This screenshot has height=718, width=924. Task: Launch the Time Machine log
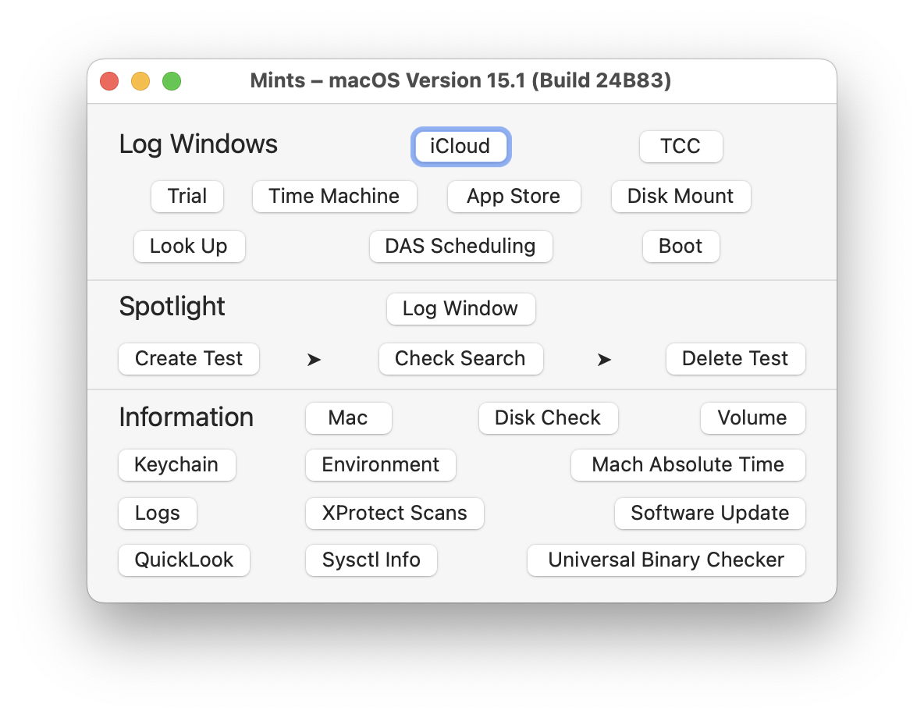pyautogui.click(x=334, y=196)
